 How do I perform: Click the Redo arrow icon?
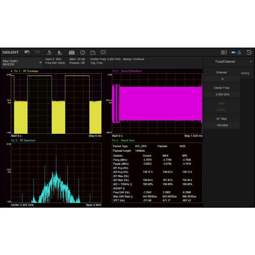click(x=37, y=52)
